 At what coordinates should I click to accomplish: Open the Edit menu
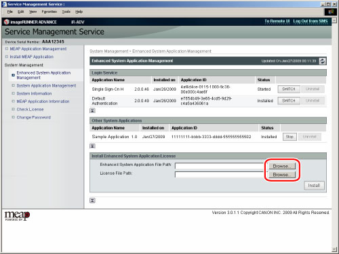21,12
